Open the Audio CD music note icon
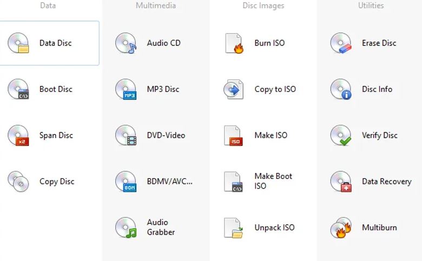This screenshot has width=422, height=261. [126, 43]
